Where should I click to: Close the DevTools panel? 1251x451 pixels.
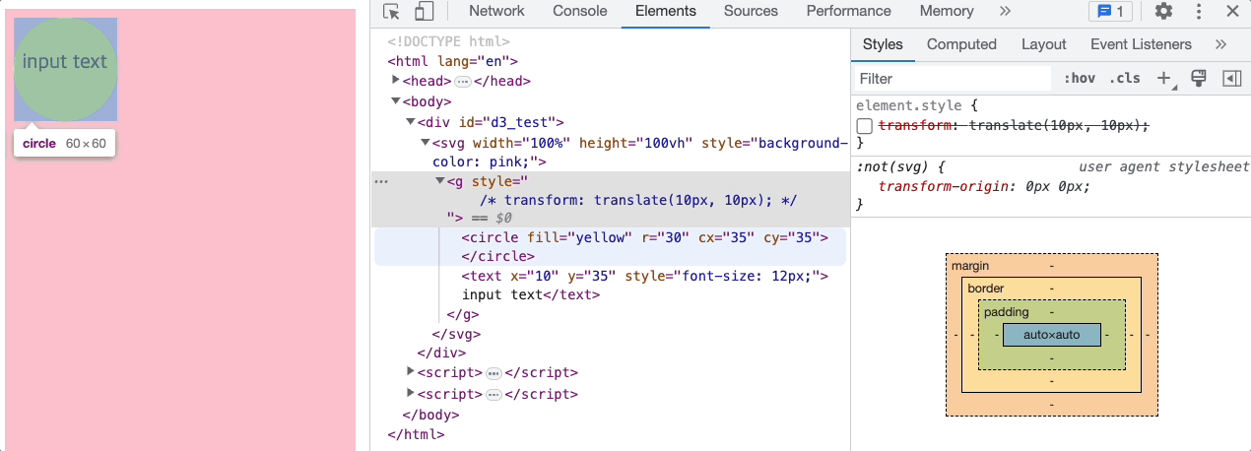coord(1232,12)
